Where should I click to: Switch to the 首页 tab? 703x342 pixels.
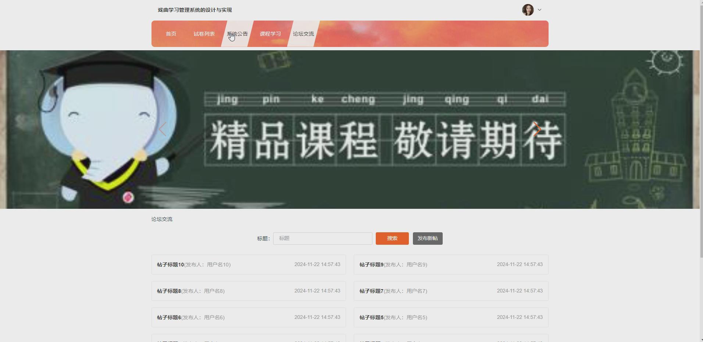[x=171, y=33]
